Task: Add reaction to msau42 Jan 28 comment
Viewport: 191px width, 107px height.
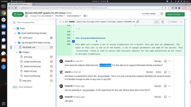Action: (165, 61)
